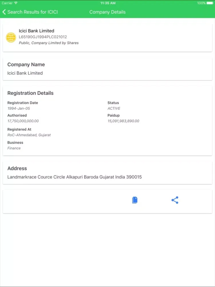Tap the Icici Bank Limited header name
This screenshot has height=287, width=215.
[36, 31]
